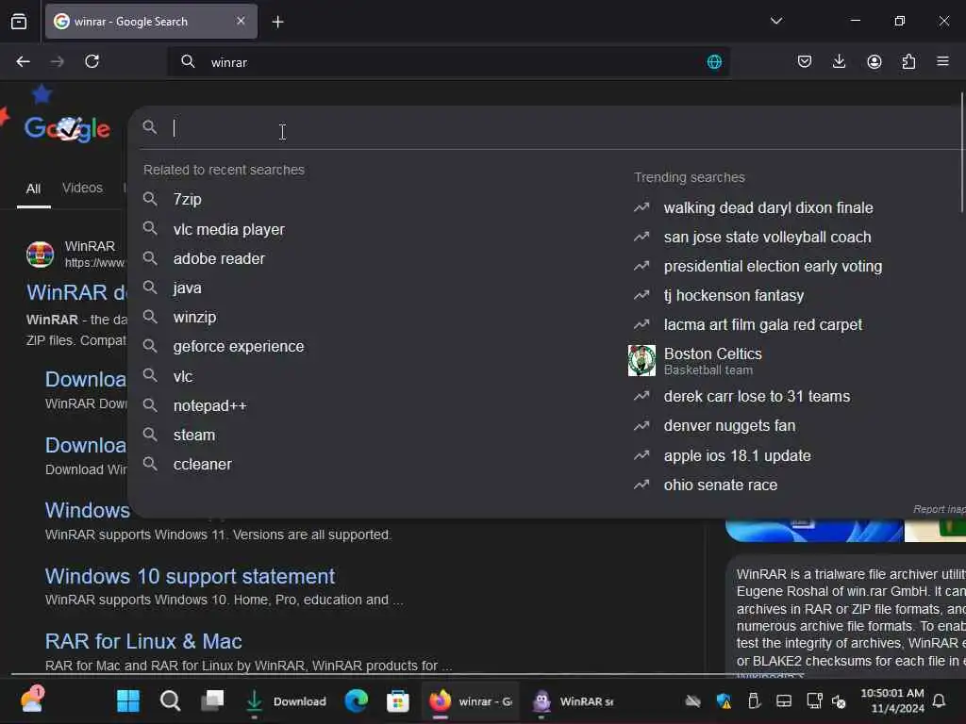The image size is (966, 724).
Task: Select trending derek carr lose to 31 teams
Action: click(757, 397)
